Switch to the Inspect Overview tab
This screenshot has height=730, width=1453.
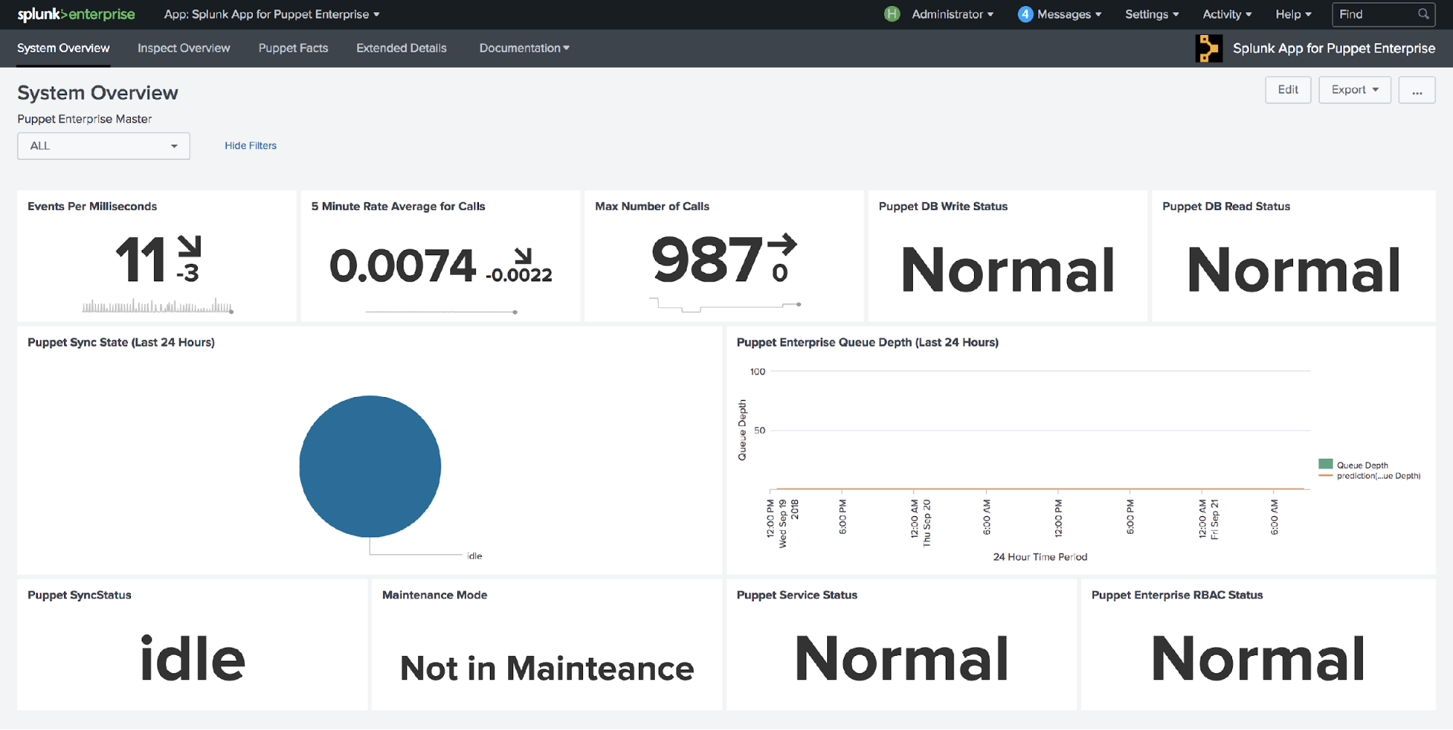point(184,48)
